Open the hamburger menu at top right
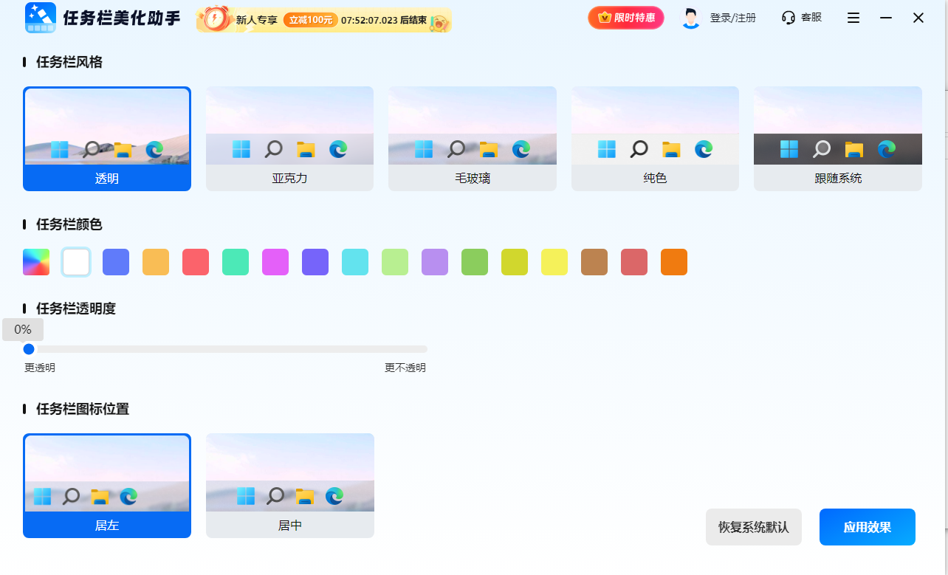Viewport: 948px width, 575px height. (x=853, y=18)
